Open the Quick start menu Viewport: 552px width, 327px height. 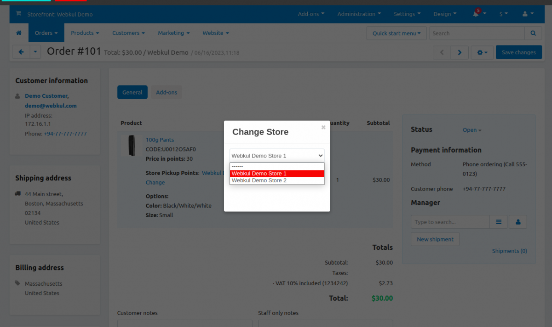pos(397,33)
